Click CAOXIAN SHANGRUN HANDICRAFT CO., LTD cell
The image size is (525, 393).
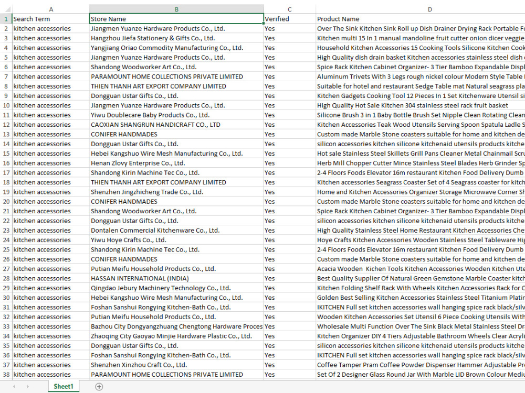[x=176, y=125]
